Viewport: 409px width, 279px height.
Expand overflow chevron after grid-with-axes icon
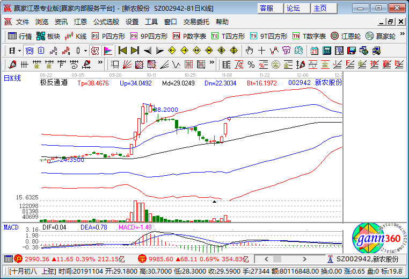[x=212, y=62]
